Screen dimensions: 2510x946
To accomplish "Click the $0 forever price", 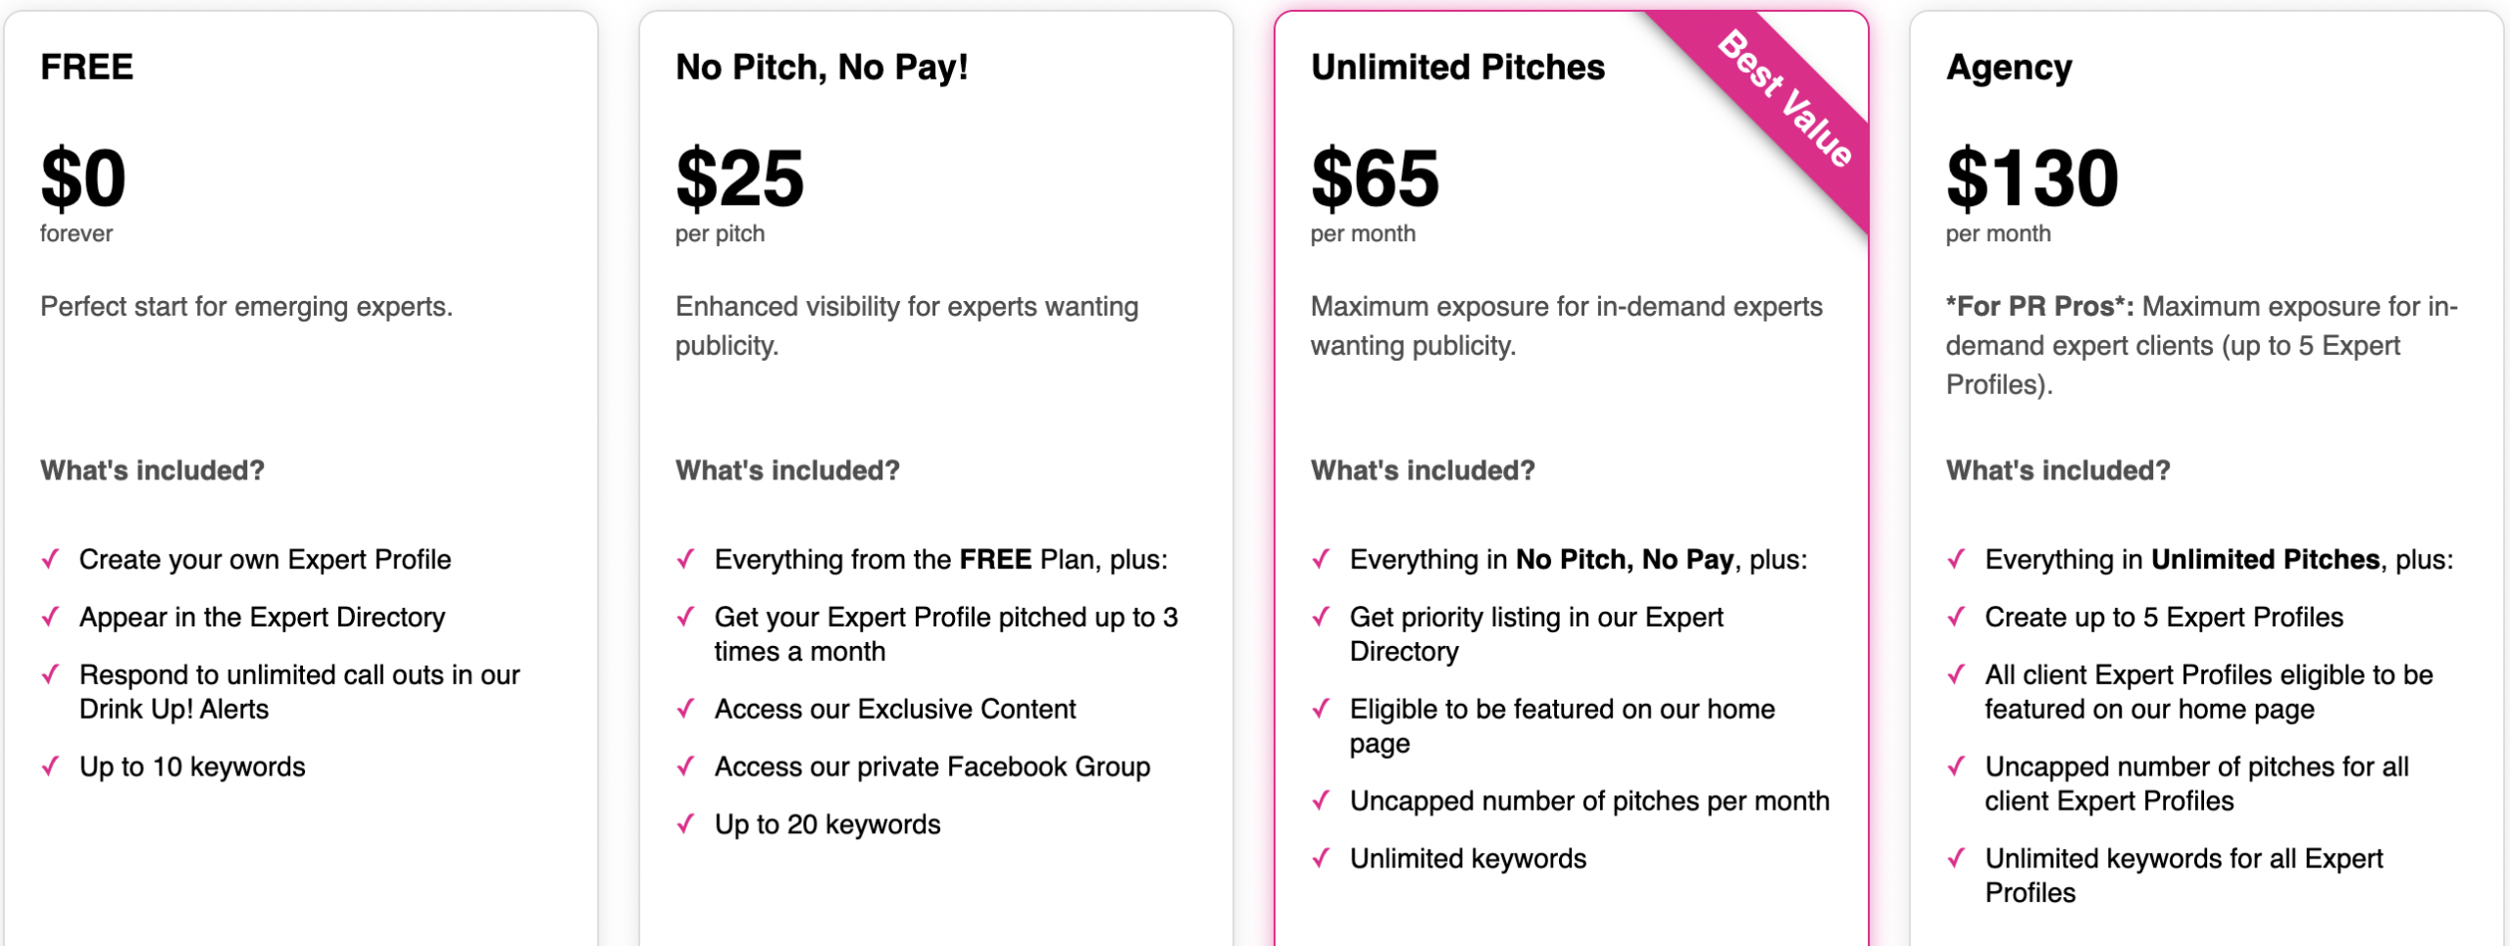I will pyautogui.click(x=83, y=179).
